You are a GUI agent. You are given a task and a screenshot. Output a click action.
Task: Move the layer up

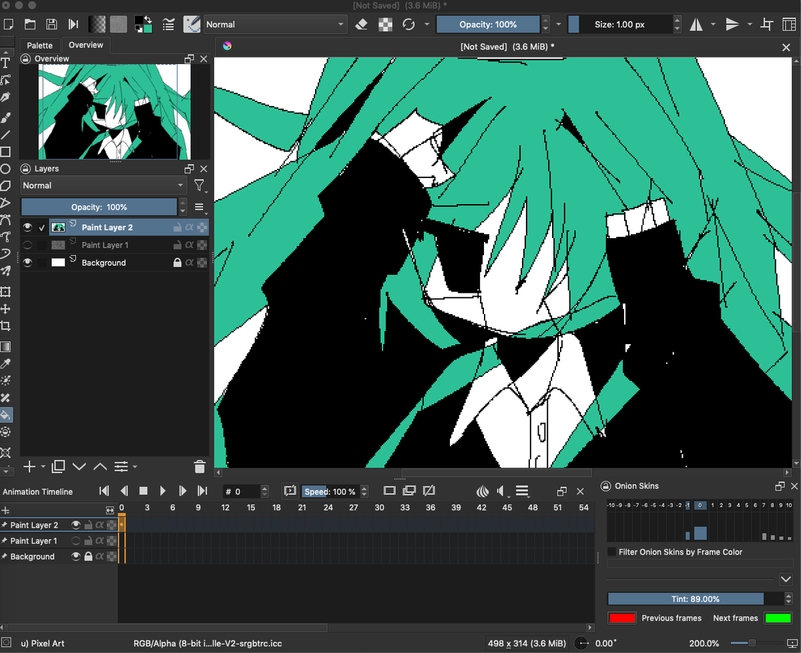[x=100, y=466]
